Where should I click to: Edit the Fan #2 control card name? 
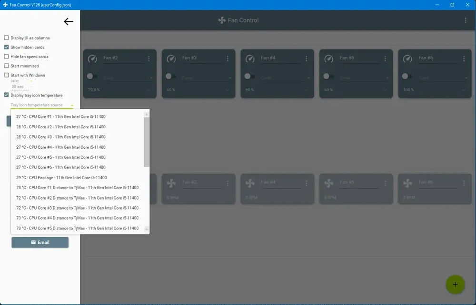coord(123,58)
